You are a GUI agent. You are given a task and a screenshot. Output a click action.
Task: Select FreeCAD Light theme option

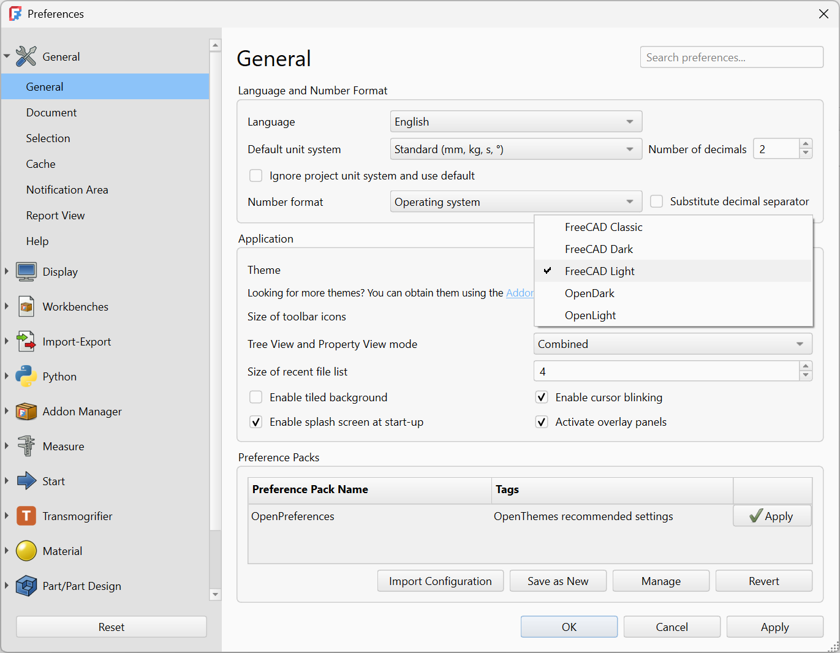[x=673, y=271]
